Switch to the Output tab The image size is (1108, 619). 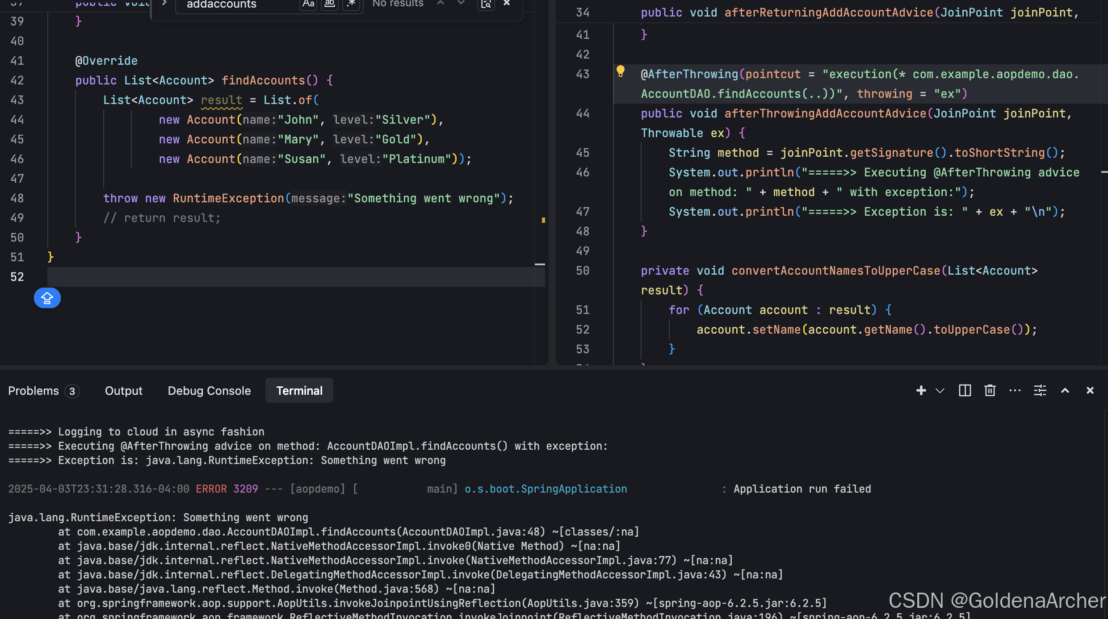tap(123, 391)
